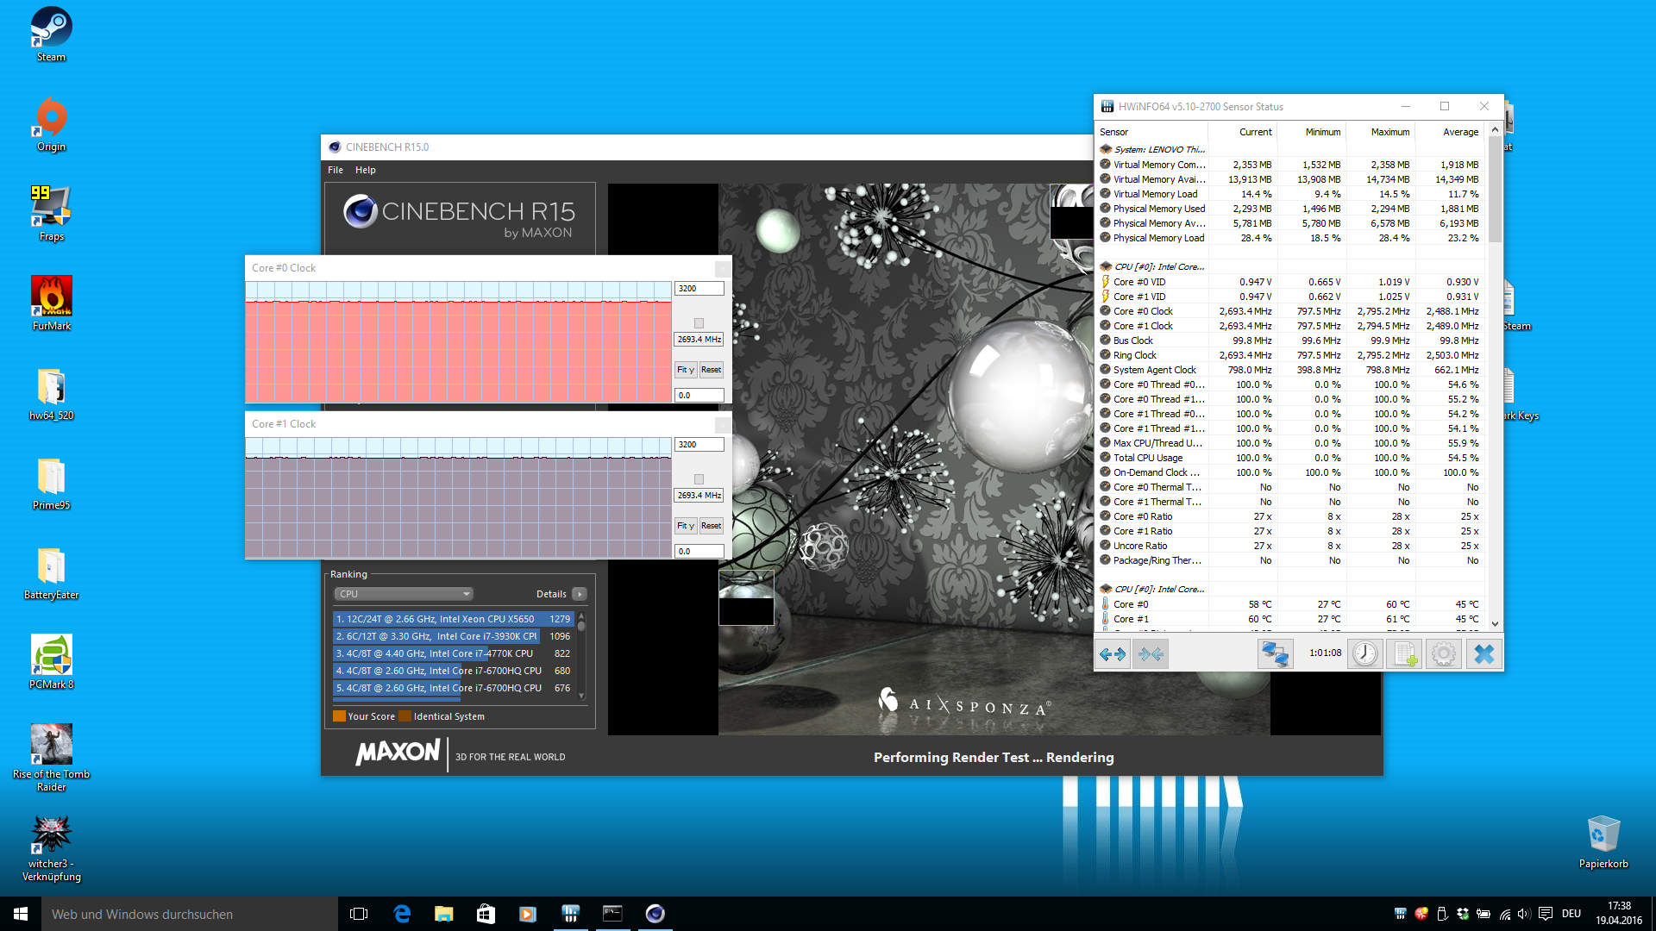The width and height of the screenshot is (1656, 931).
Task: Open HWiNFO remote network monitoring button
Action: (1275, 654)
